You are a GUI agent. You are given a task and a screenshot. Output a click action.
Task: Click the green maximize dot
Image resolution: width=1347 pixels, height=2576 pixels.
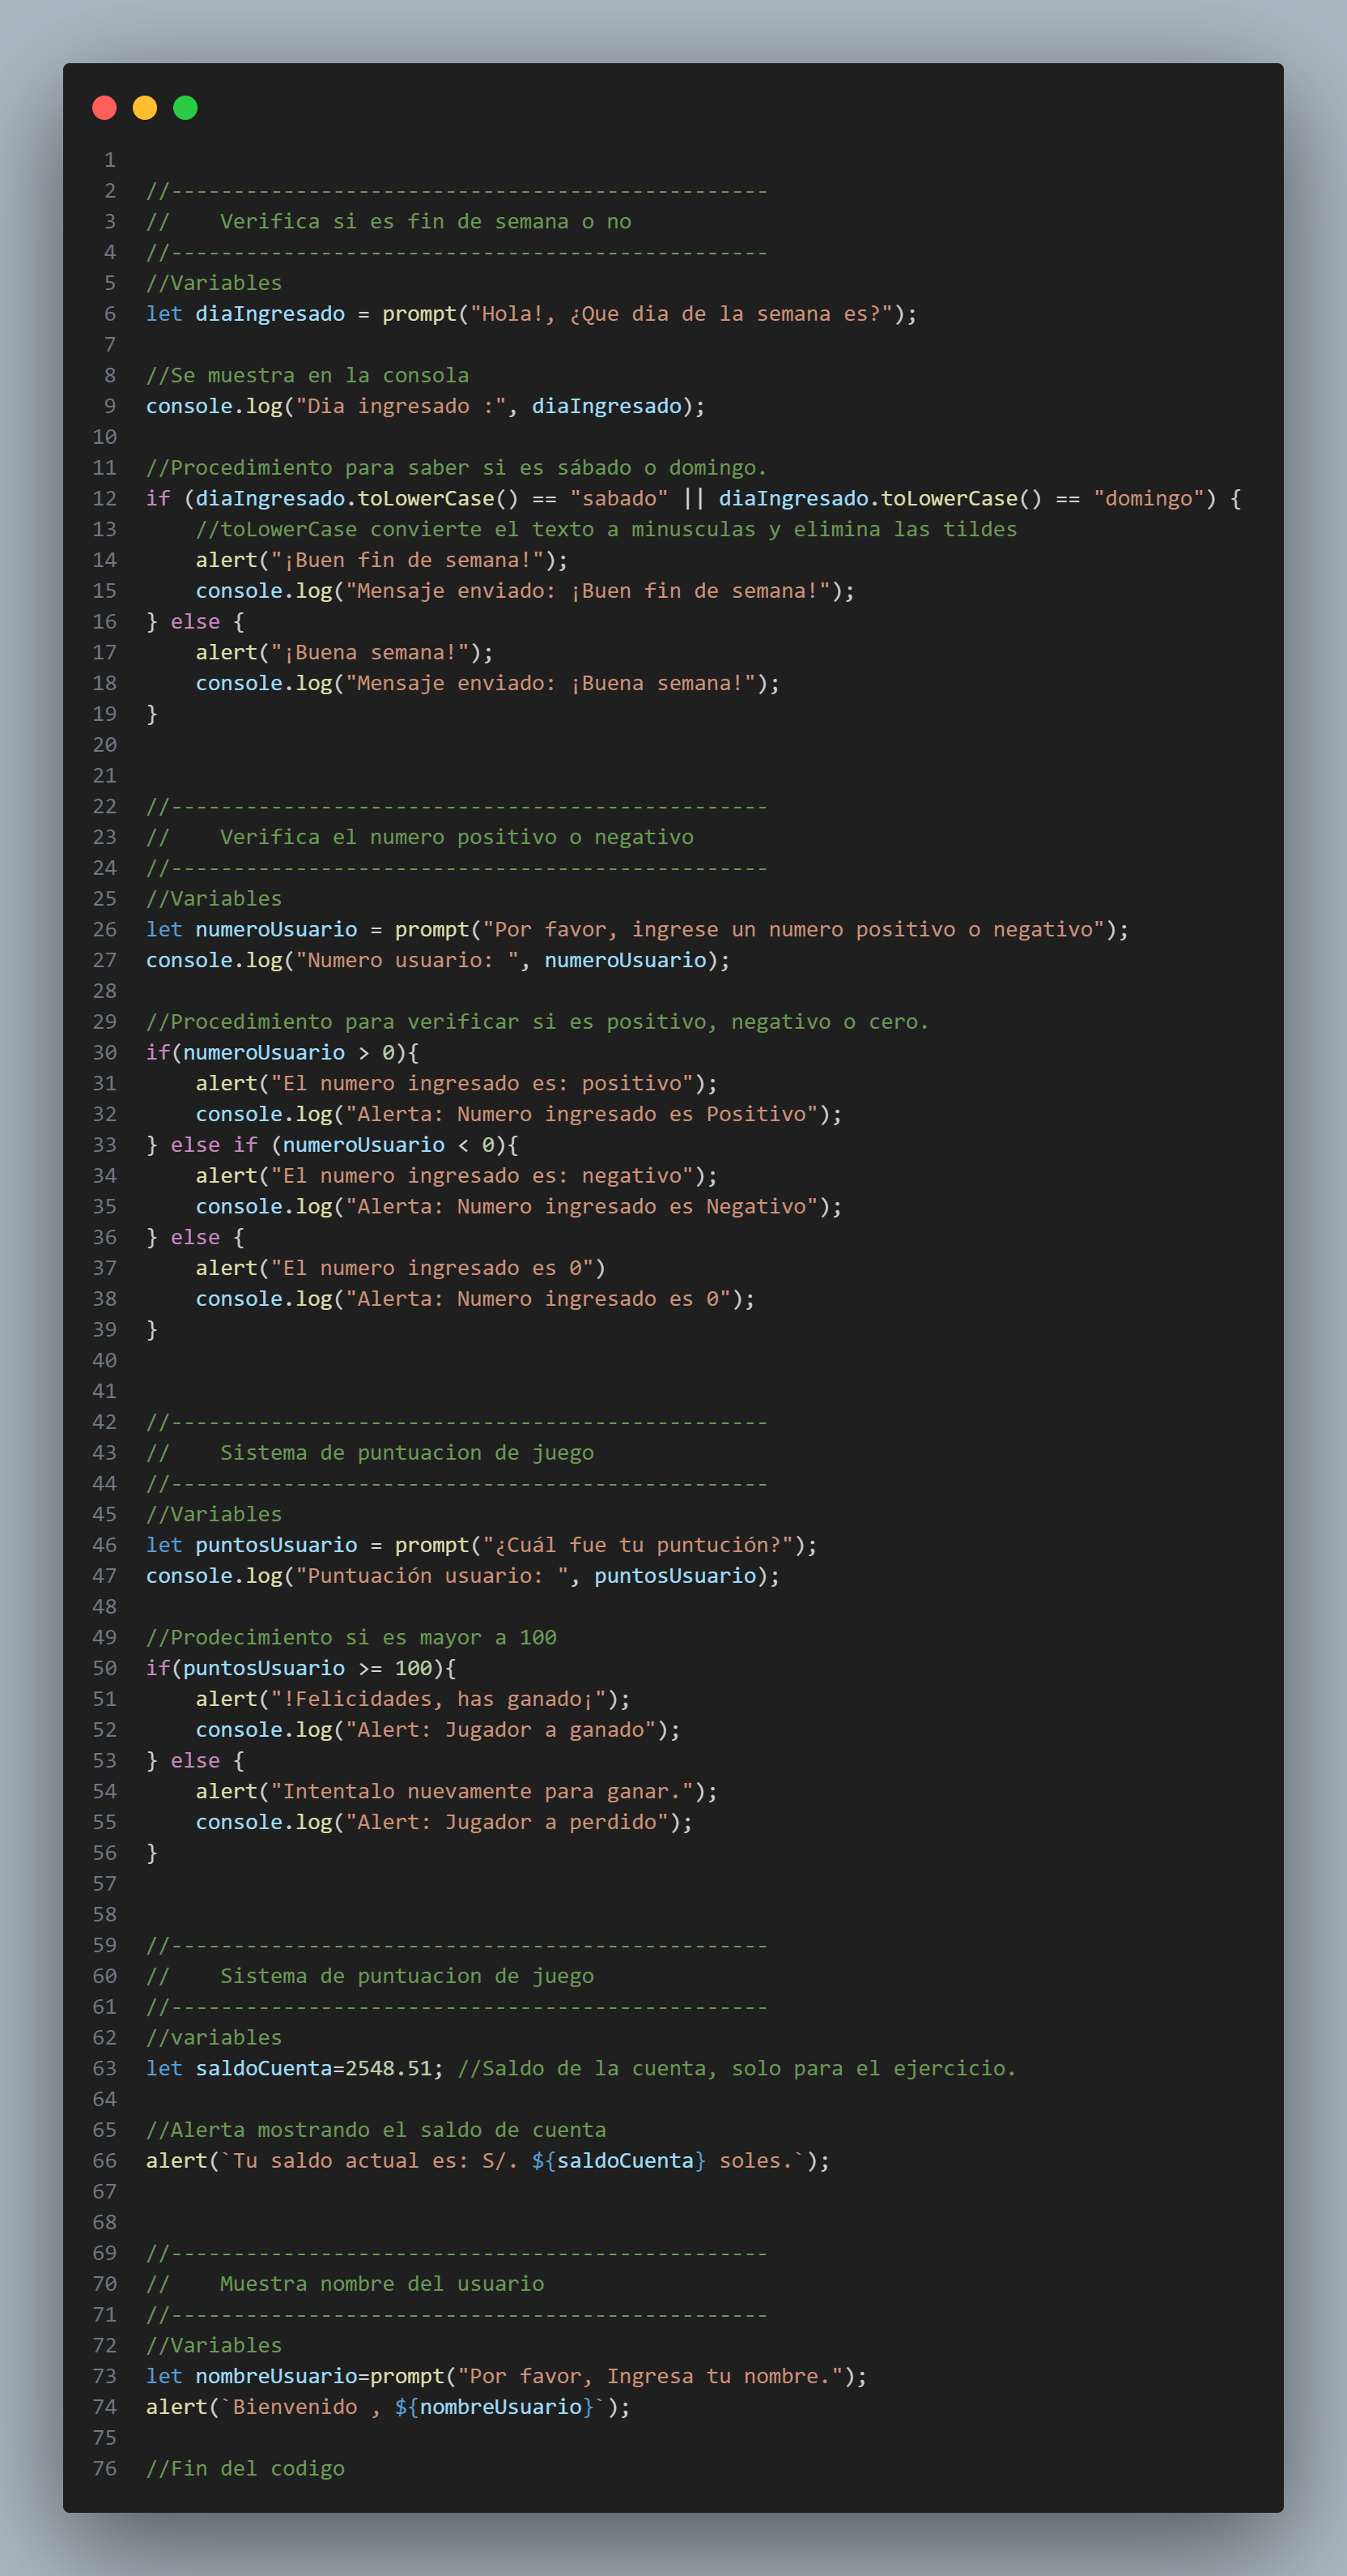tap(185, 108)
